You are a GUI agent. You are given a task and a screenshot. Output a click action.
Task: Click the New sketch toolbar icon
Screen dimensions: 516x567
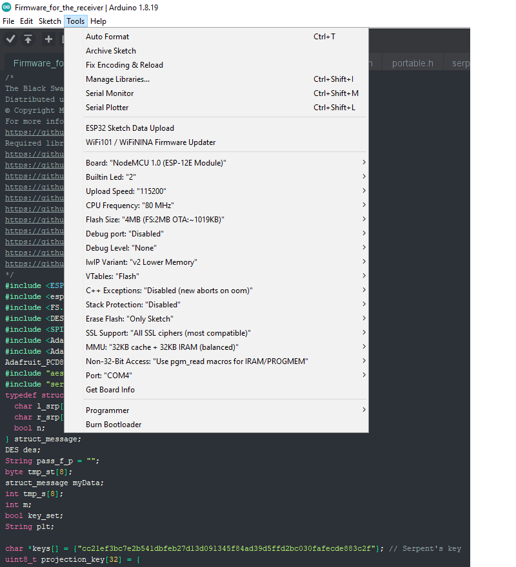(48, 39)
